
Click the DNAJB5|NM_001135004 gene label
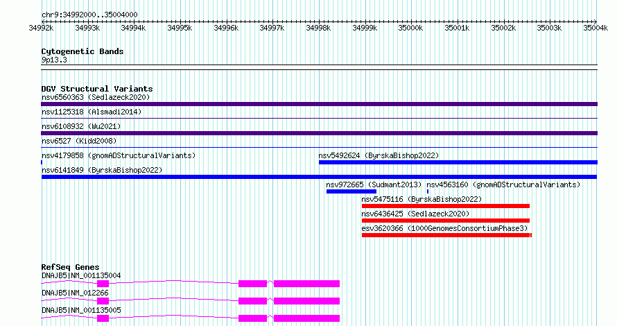pyautogui.click(x=81, y=275)
